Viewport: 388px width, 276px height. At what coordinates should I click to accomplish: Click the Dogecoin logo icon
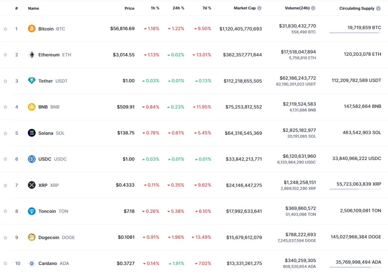pyautogui.click(x=31, y=237)
